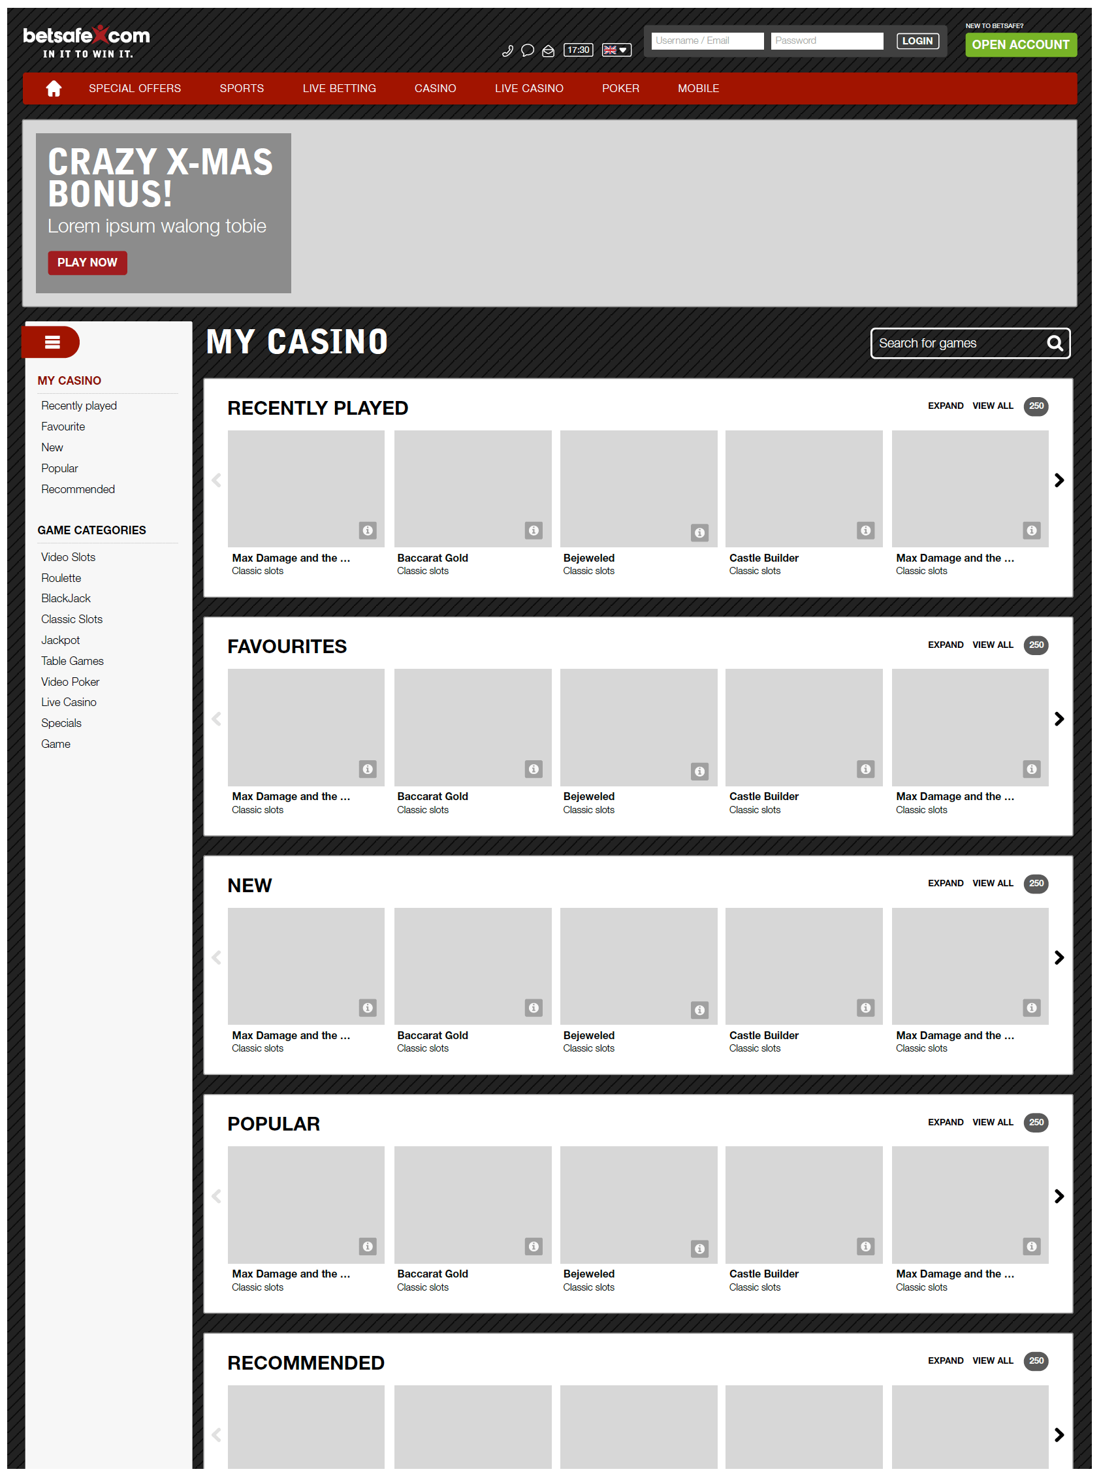Open Video Slots category

tap(68, 557)
